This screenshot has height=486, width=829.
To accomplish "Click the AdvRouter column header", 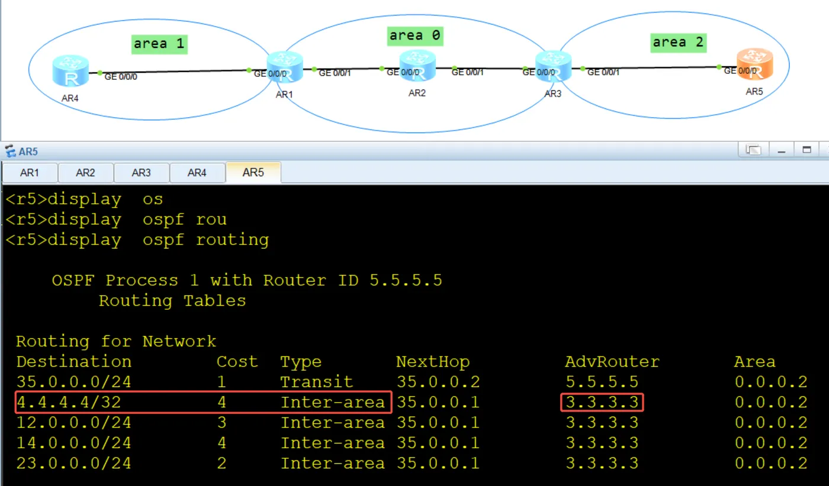I will coord(612,361).
